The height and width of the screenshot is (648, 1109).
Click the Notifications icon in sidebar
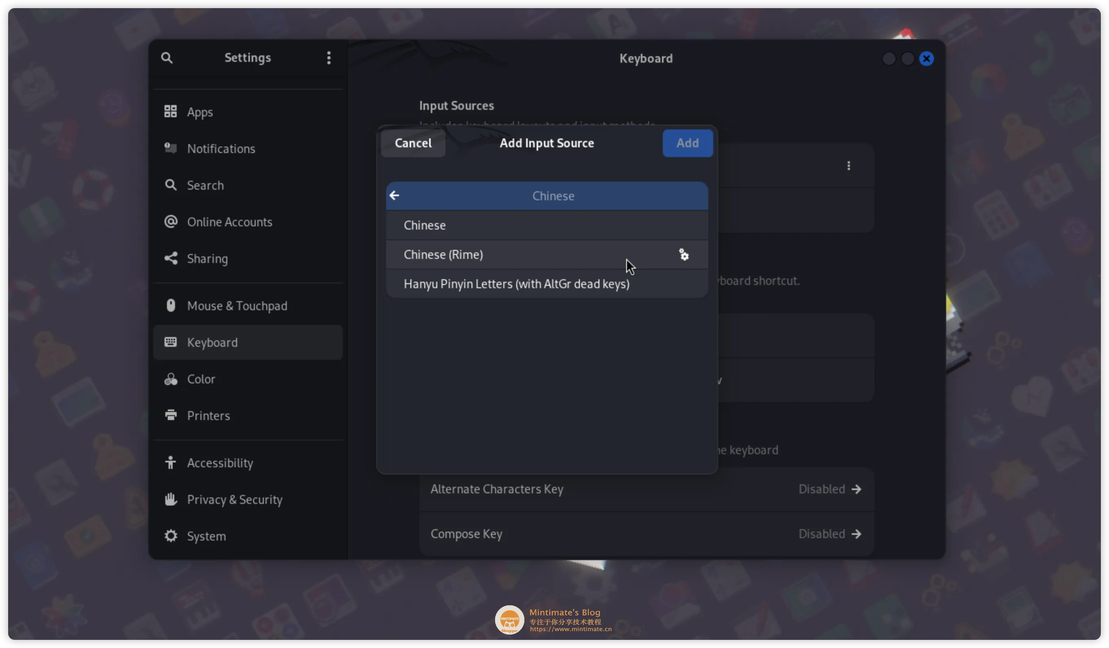[x=170, y=148]
